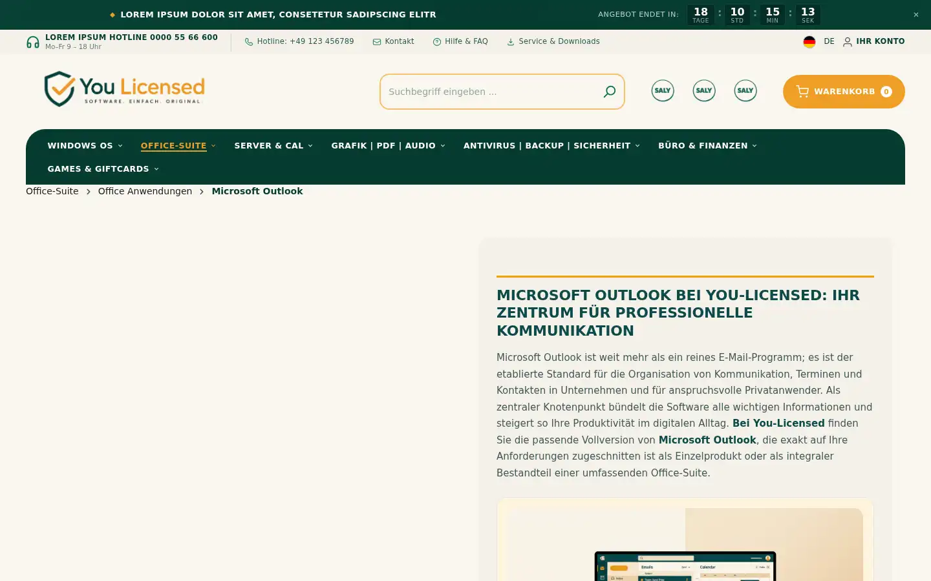Click the envelope icon beside Kontakt

point(377,42)
